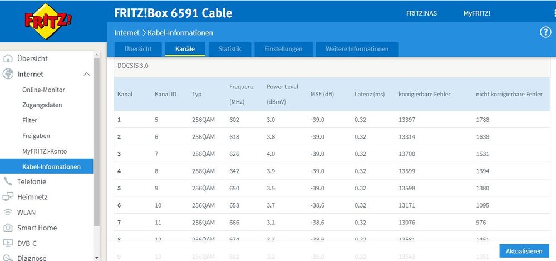This screenshot has height=261, width=556.
Task: Click the FRITZ! logo
Action: [48, 21]
